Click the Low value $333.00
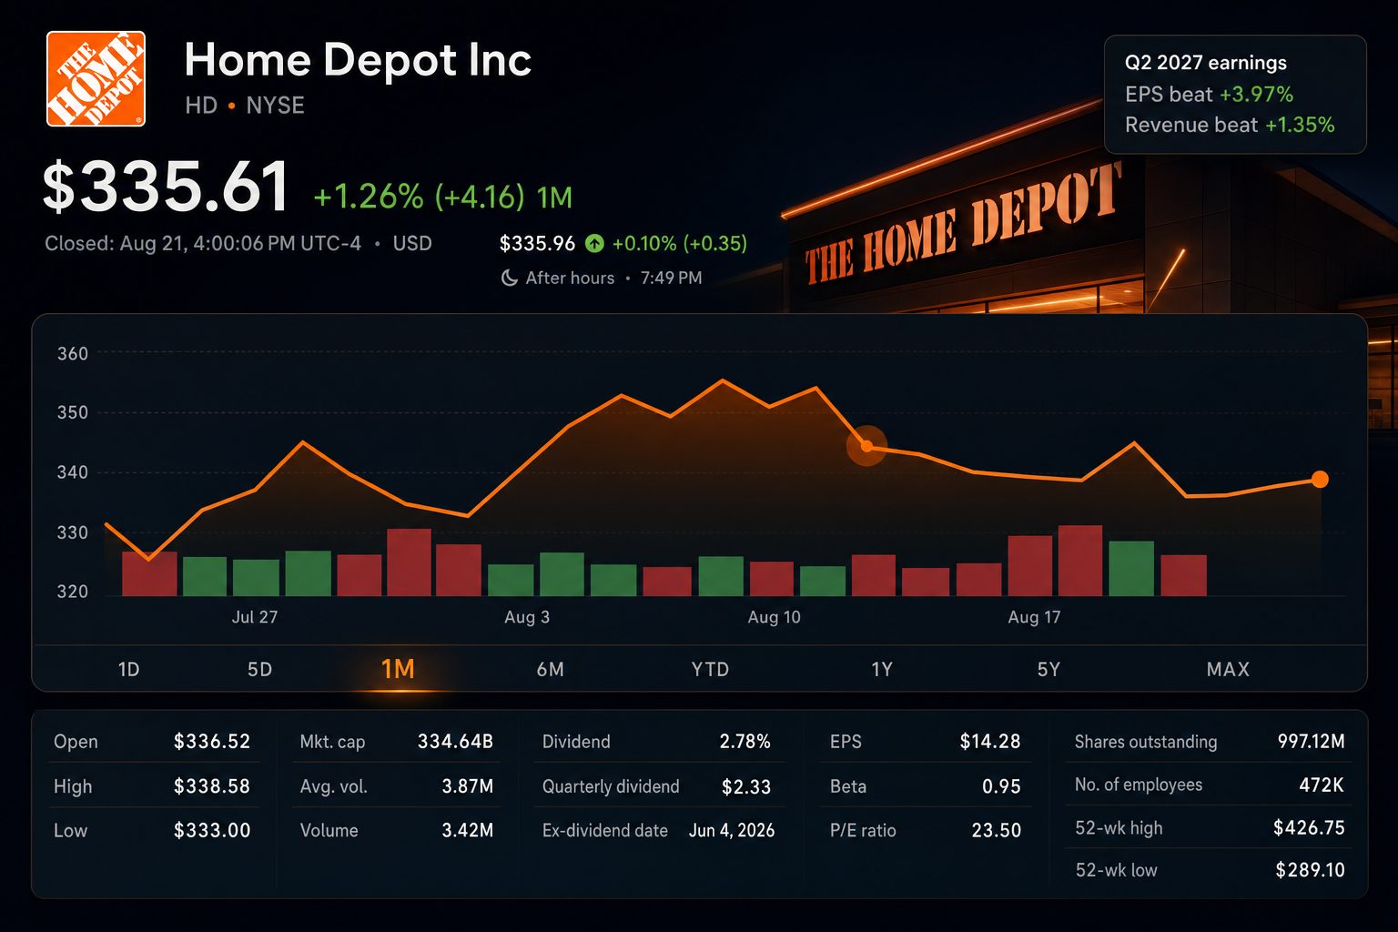This screenshot has width=1398, height=932. point(211,830)
